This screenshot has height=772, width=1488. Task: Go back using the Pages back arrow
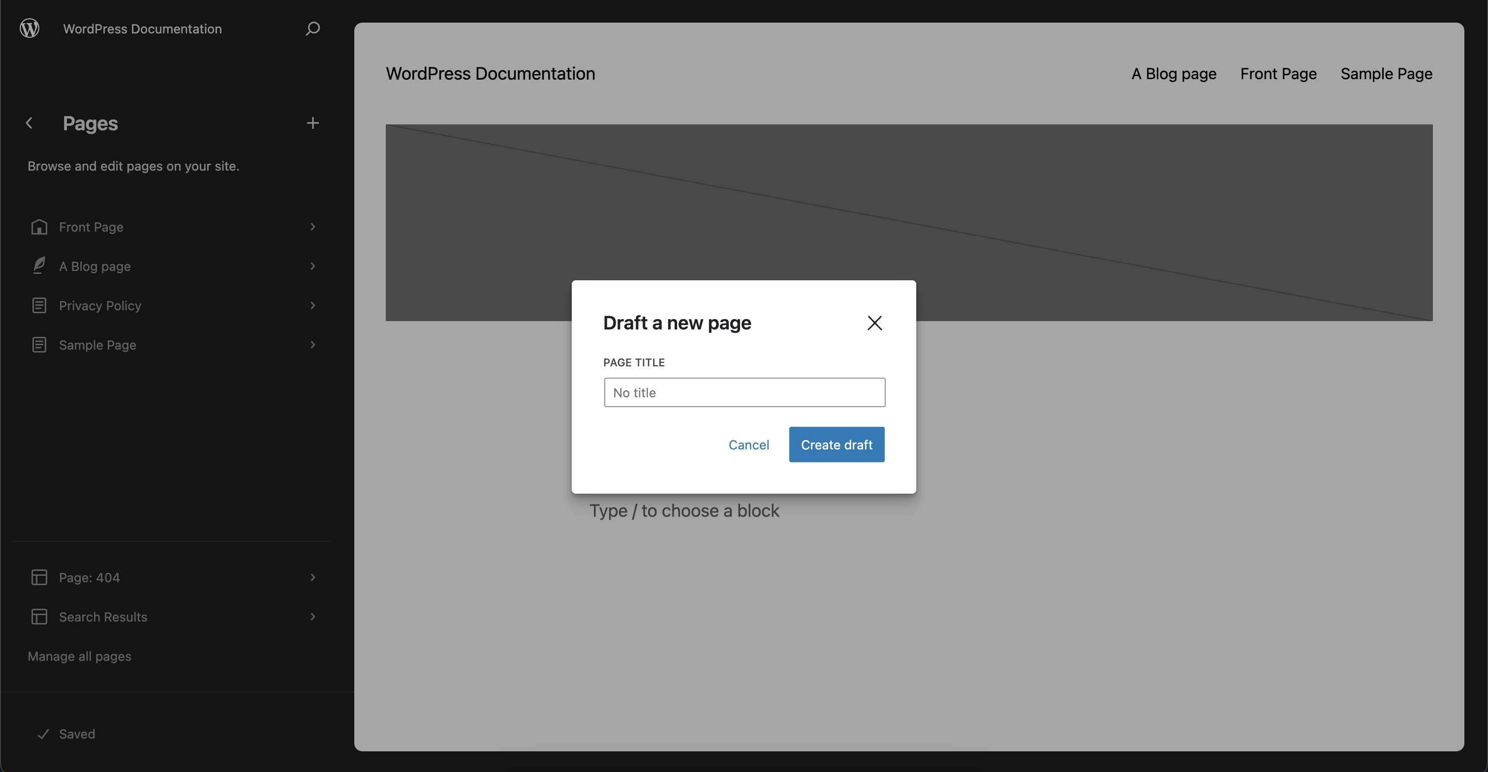click(x=30, y=123)
